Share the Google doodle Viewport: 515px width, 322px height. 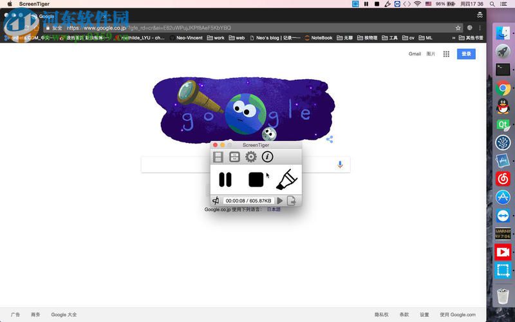(330, 139)
